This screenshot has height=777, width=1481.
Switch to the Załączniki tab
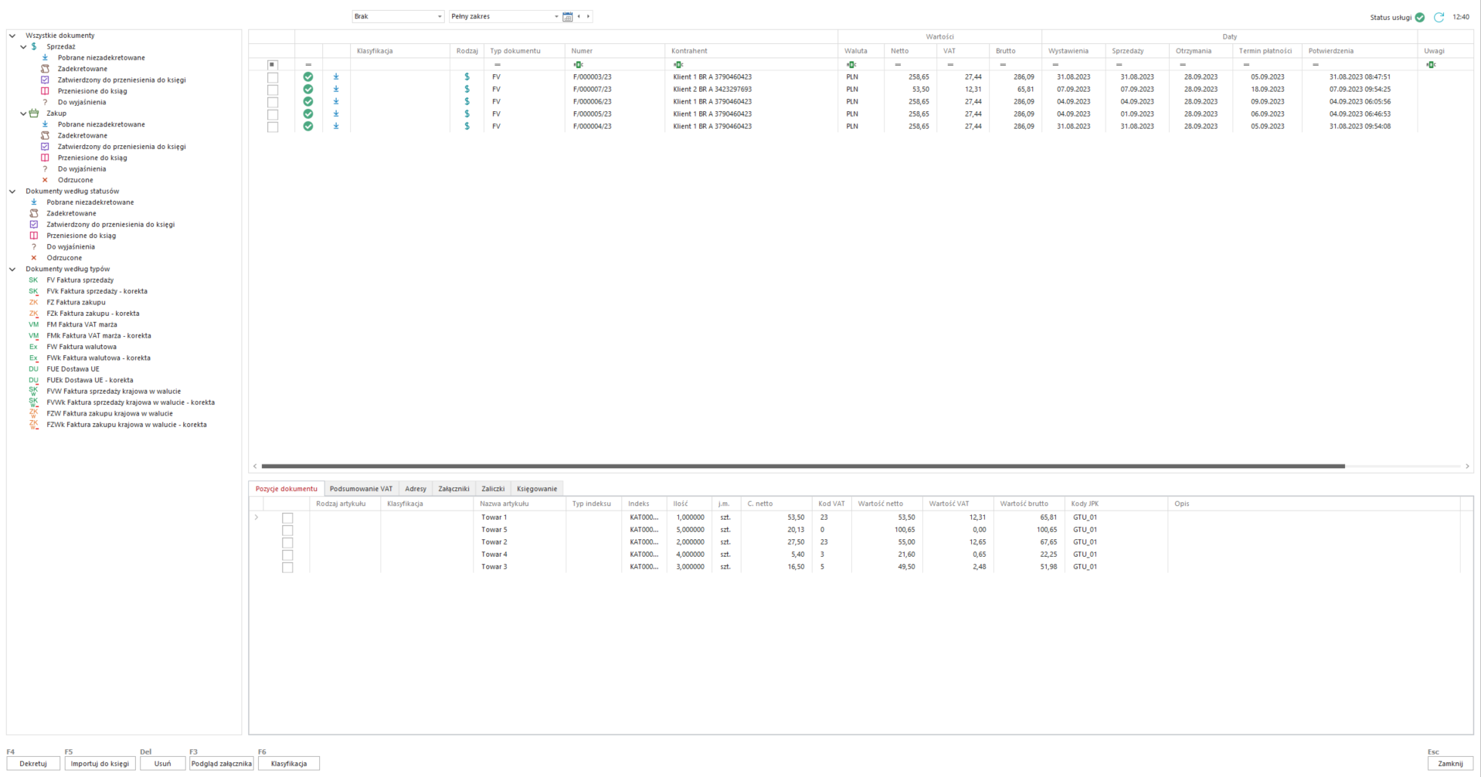(x=453, y=489)
